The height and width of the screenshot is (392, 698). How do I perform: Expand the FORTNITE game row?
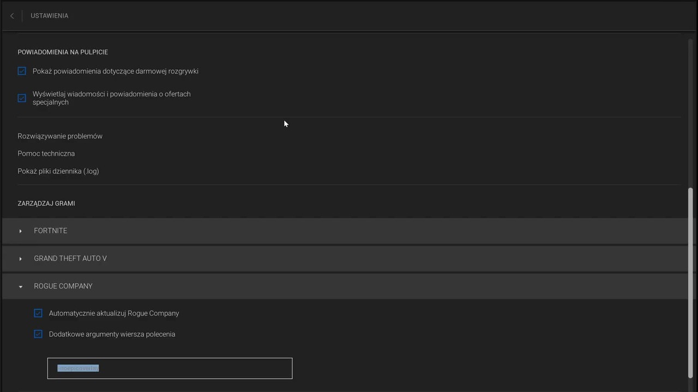click(x=345, y=231)
